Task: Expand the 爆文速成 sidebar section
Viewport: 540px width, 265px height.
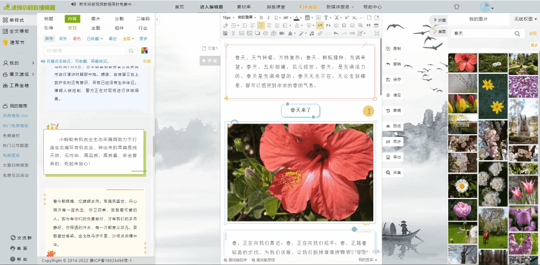Action: tap(19, 74)
